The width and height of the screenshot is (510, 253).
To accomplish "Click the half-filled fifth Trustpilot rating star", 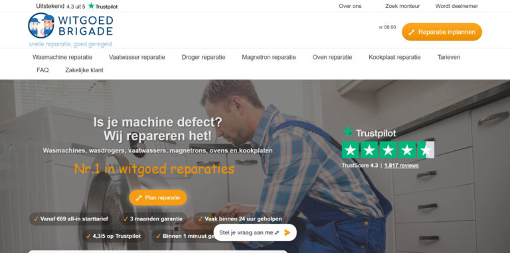I will pyautogui.click(x=426, y=150).
